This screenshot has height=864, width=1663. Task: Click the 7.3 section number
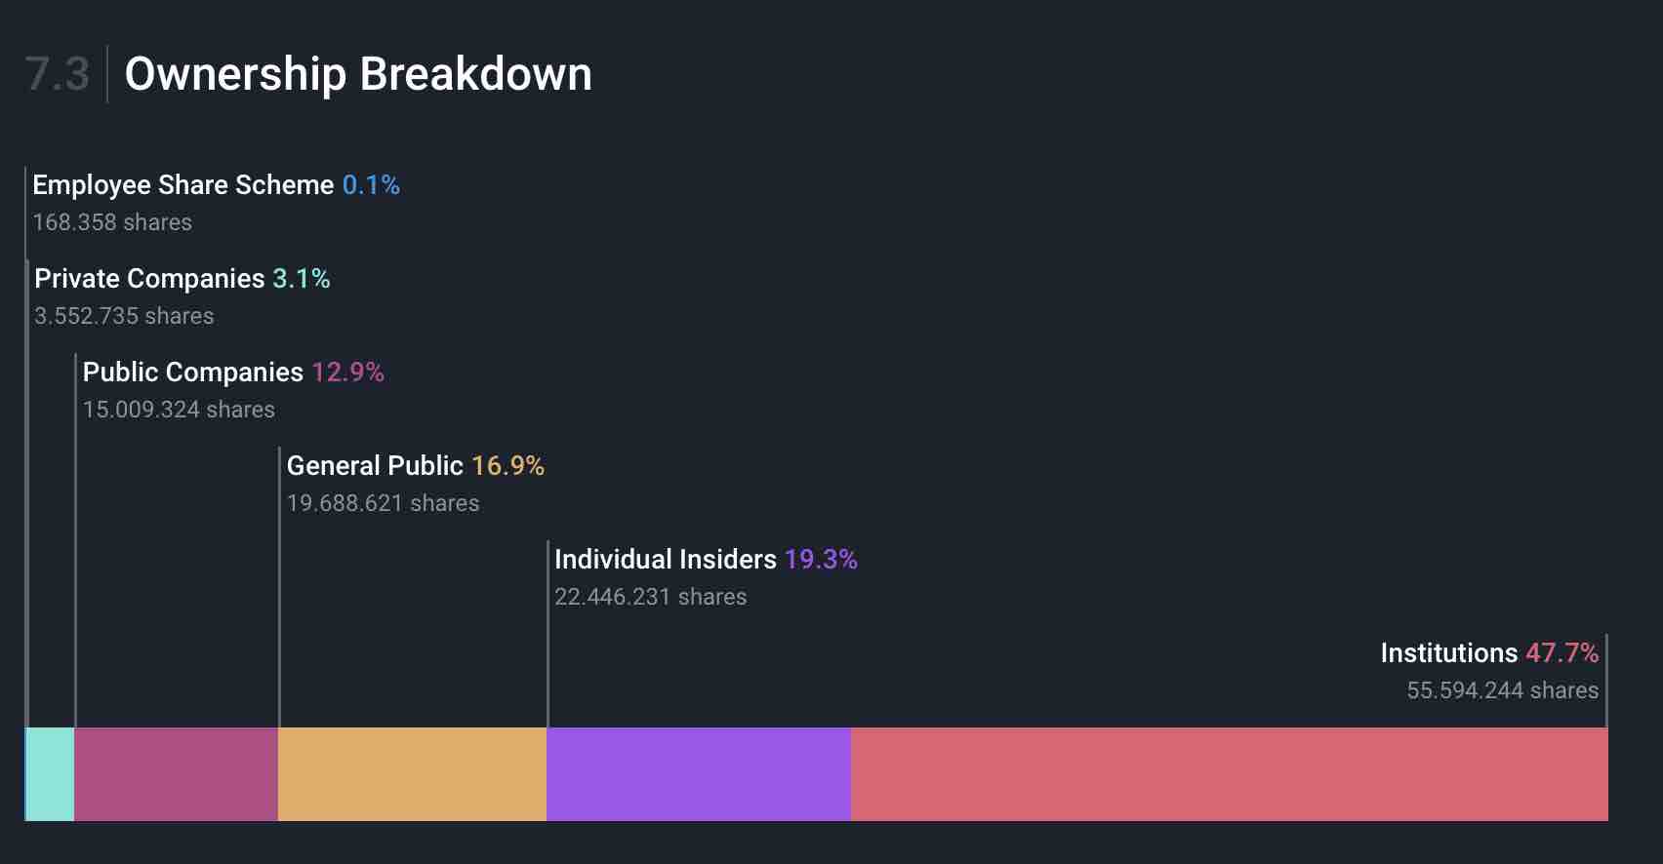tap(58, 74)
